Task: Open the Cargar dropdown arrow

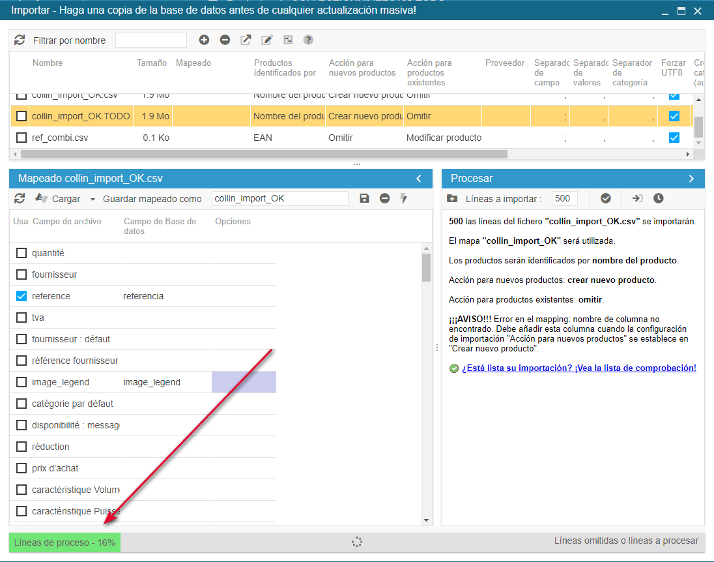Action: coord(93,199)
